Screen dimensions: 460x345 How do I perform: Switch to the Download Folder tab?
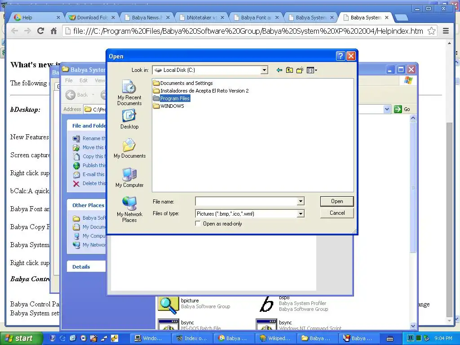(x=92, y=18)
